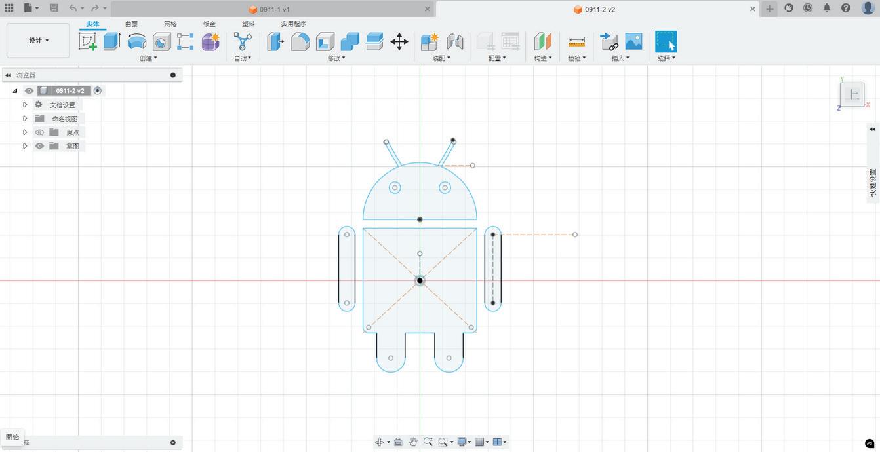Click the Insert Derive icon
Viewport: 880px width, 452px height.
tap(609, 41)
